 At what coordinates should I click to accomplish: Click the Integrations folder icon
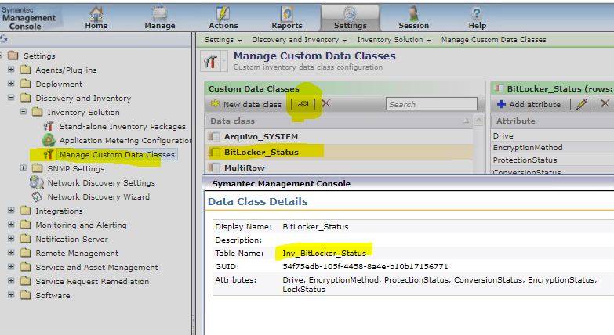[25, 211]
